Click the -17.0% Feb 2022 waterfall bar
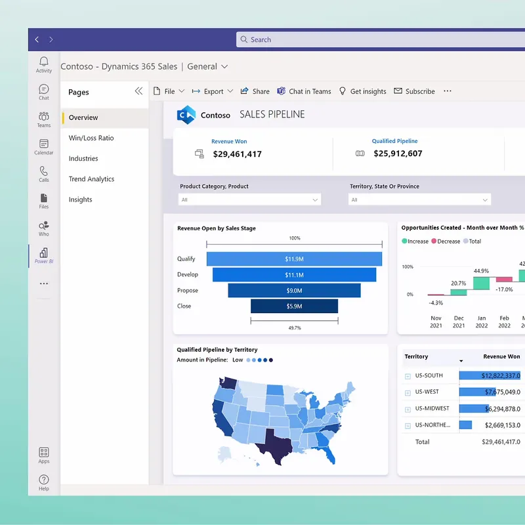The image size is (525, 525). pos(504,280)
